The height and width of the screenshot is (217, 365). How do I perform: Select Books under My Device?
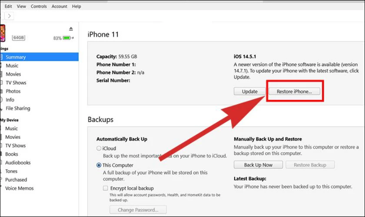(x=12, y=154)
